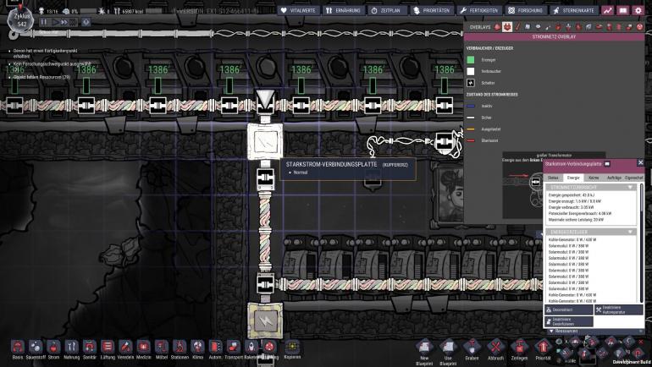Open the Ernährung menu
Screen dimensions: 652x367
[x=344, y=10]
